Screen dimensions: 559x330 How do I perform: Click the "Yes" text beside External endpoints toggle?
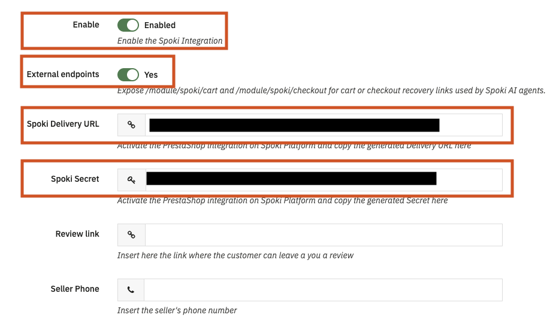click(151, 75)
